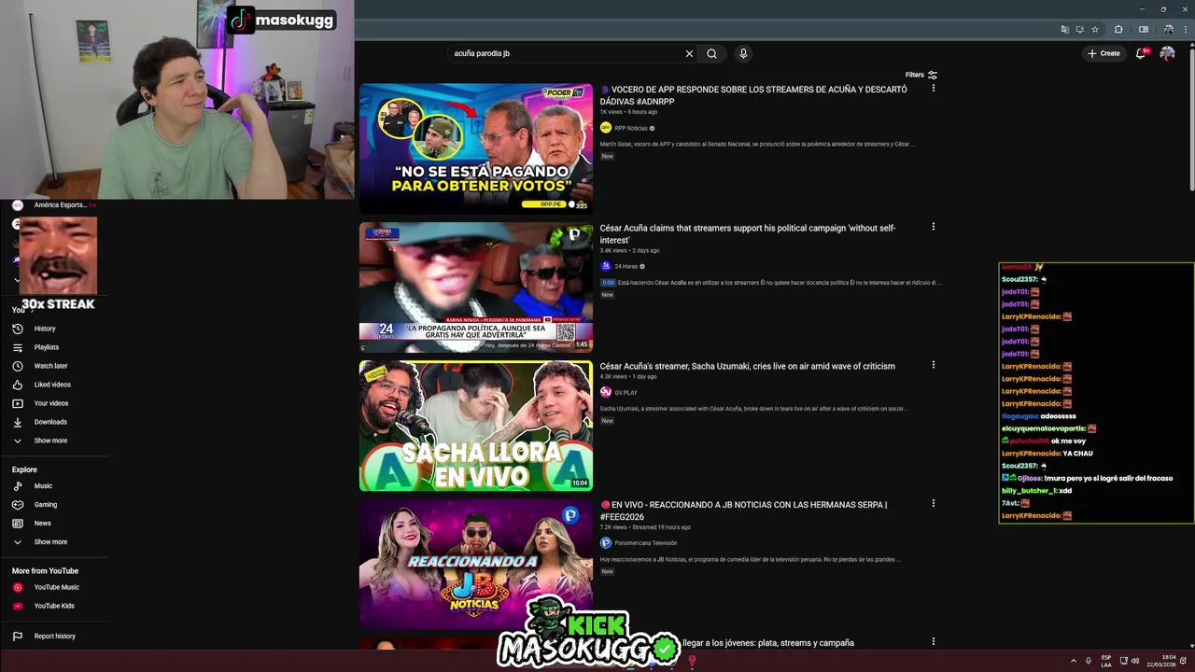The image size is (1195, 672).
Task: Open the Sacha Uzumaki cries video title
Action: tap(747, 366)
